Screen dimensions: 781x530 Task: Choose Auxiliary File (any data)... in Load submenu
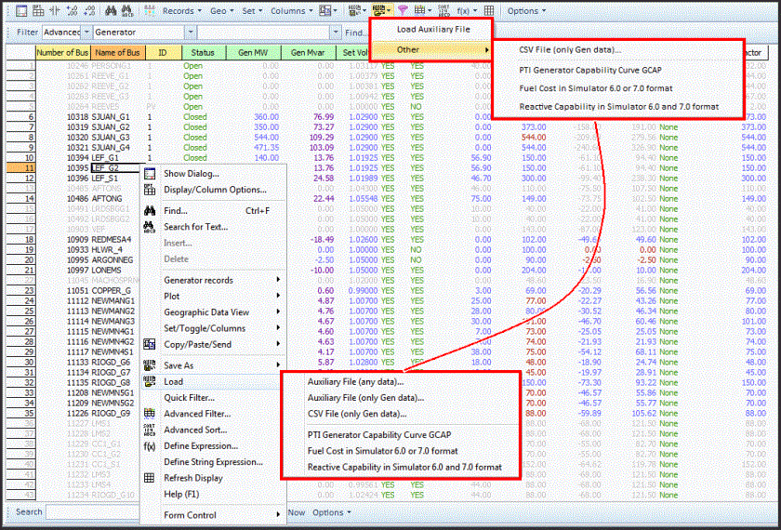(356, 382)
